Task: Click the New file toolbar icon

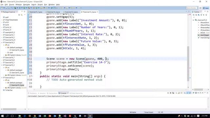Action: (x=2, y=8)
